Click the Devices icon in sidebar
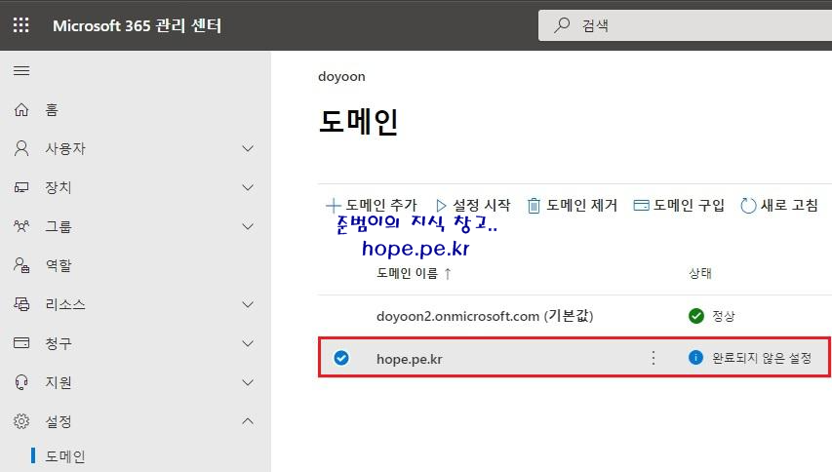Screen dimensions: 832x472 21,187
